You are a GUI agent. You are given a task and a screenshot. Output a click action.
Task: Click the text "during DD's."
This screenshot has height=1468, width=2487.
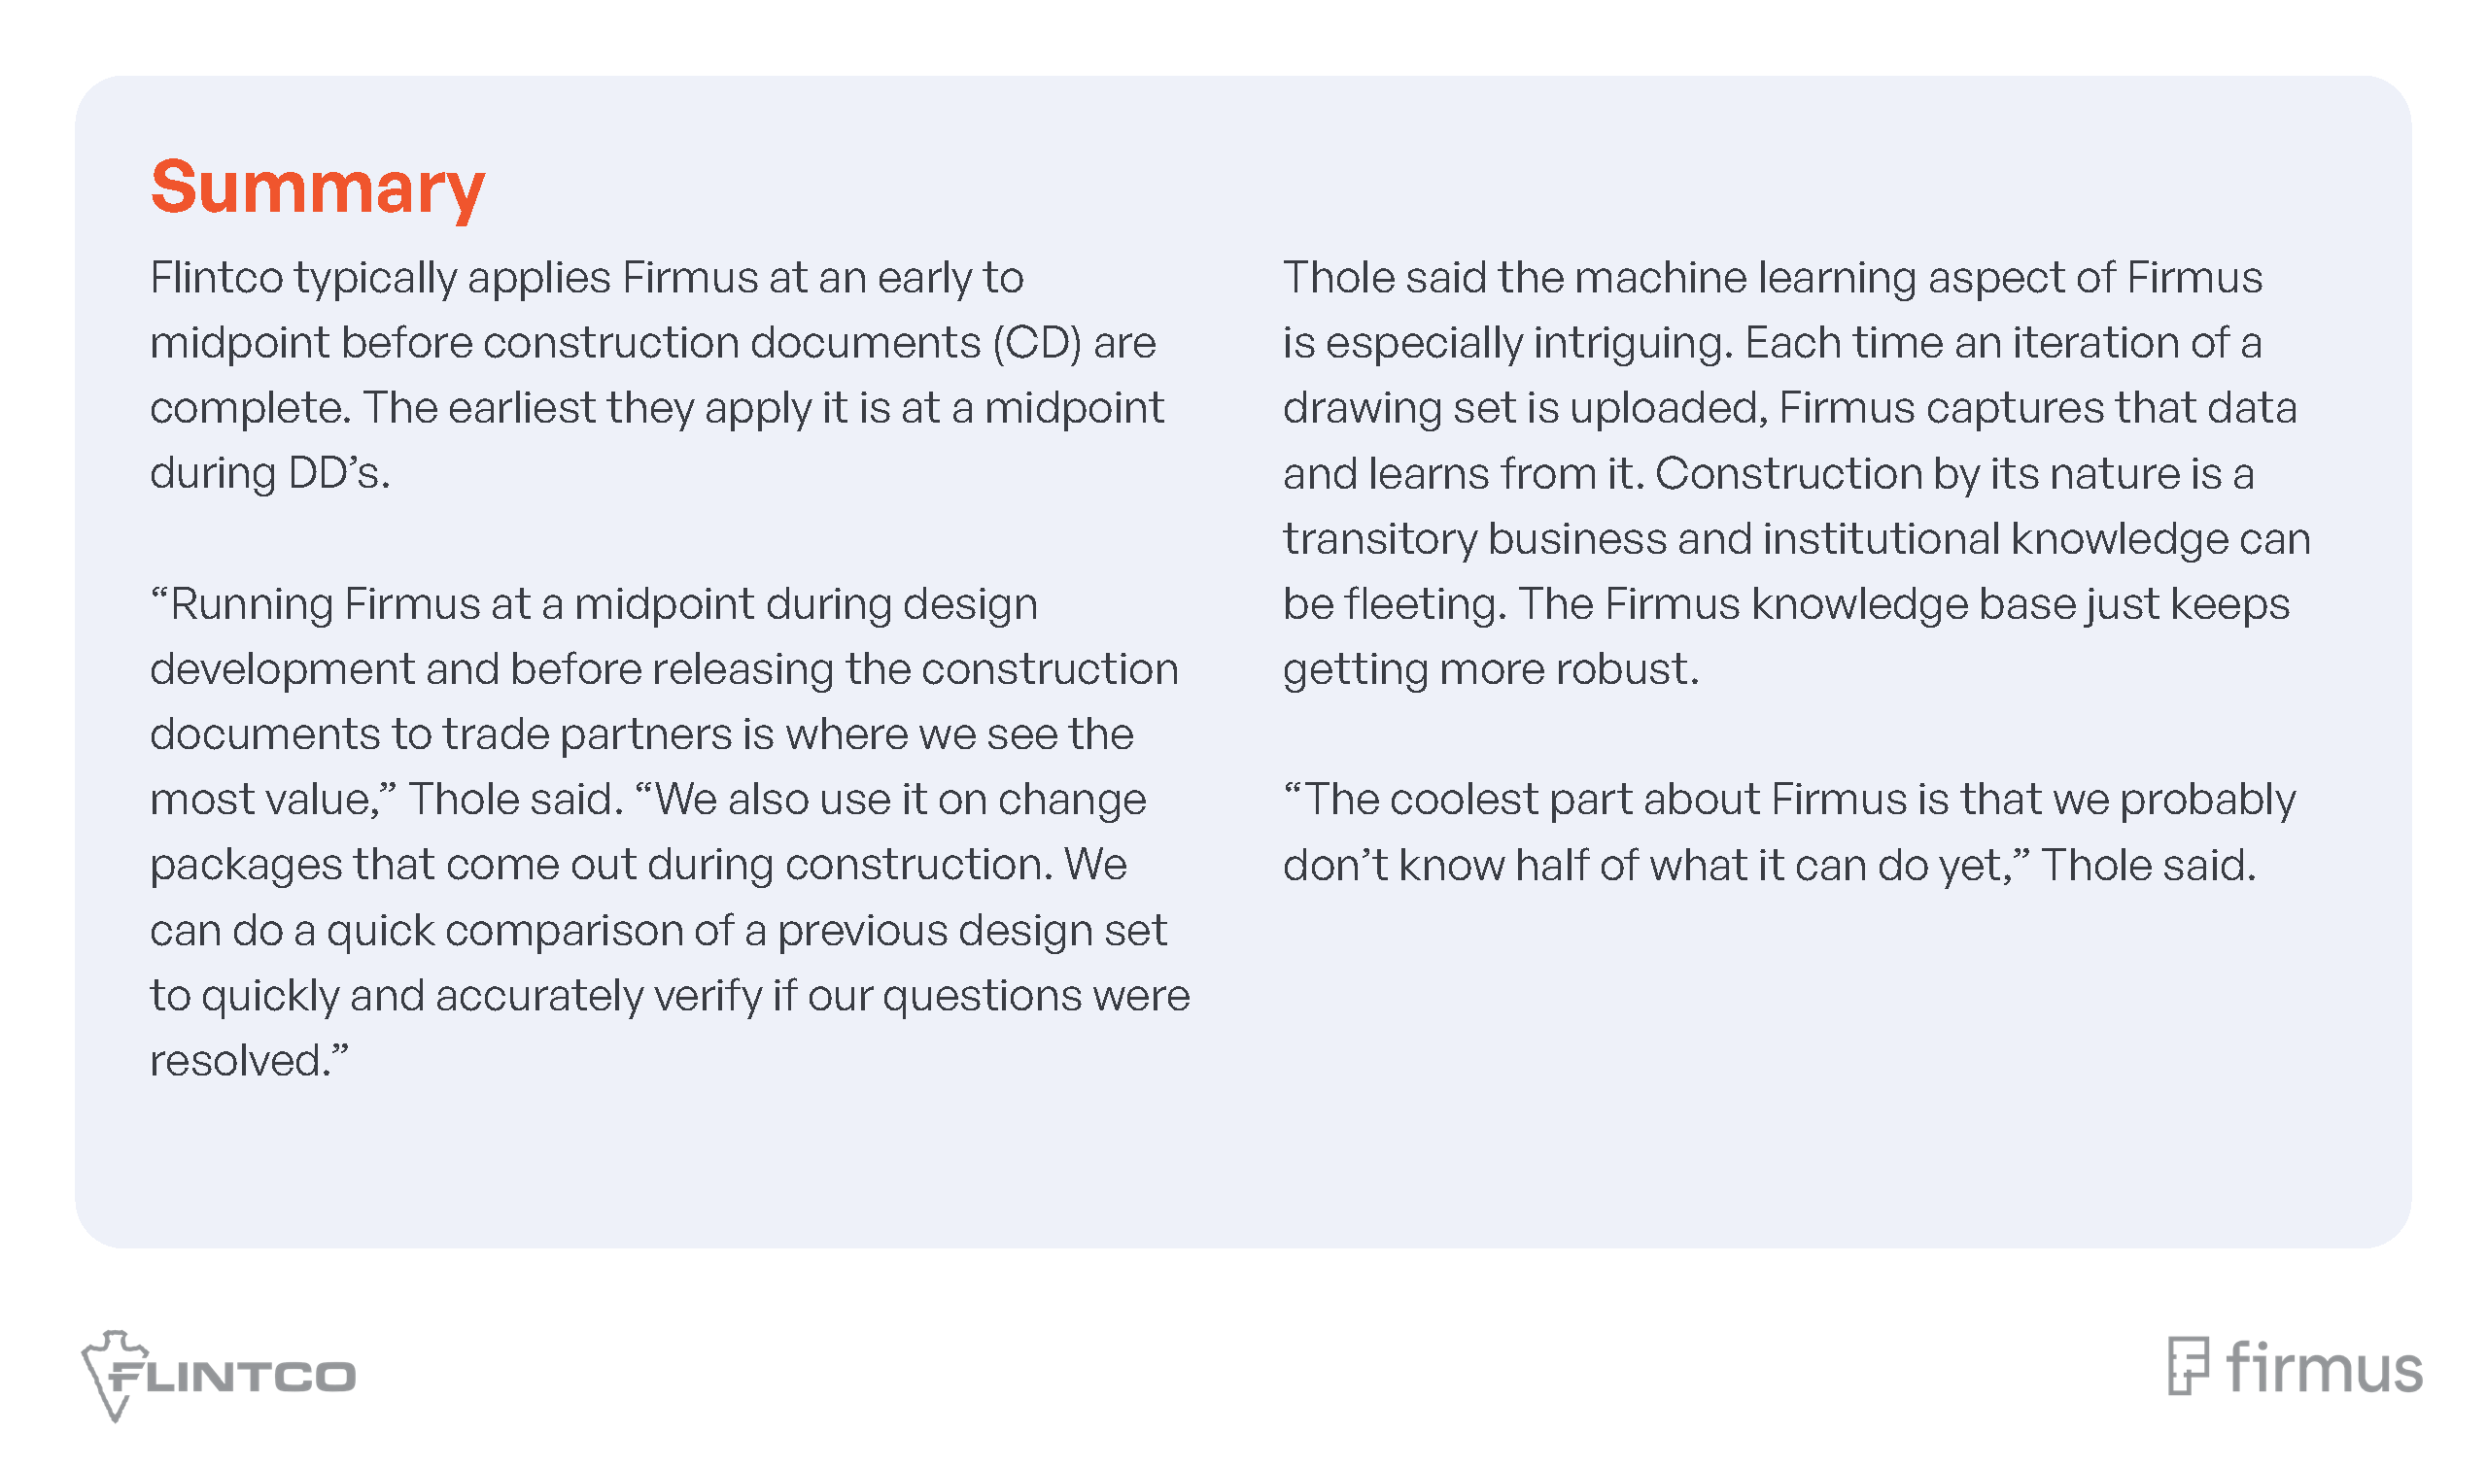point(270,474)
